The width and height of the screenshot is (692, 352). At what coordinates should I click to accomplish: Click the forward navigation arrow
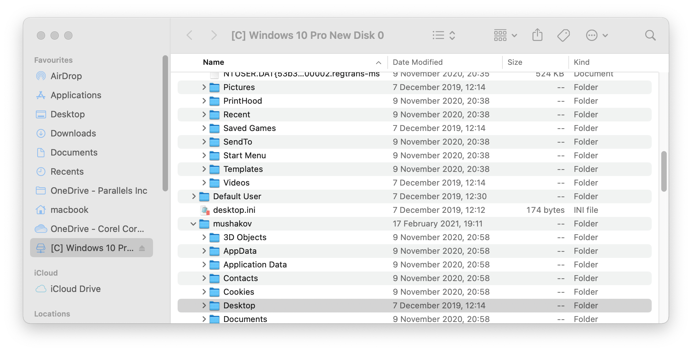(214, 35)
